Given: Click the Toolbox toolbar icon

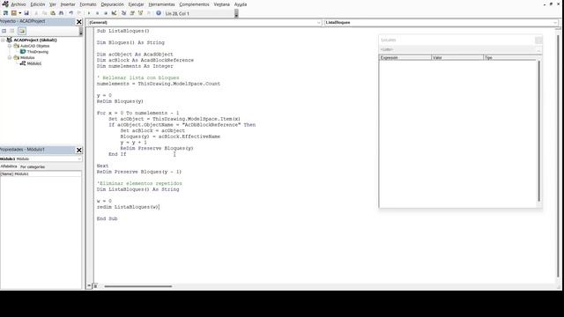Looking at the screenshot, I should 149,13.
